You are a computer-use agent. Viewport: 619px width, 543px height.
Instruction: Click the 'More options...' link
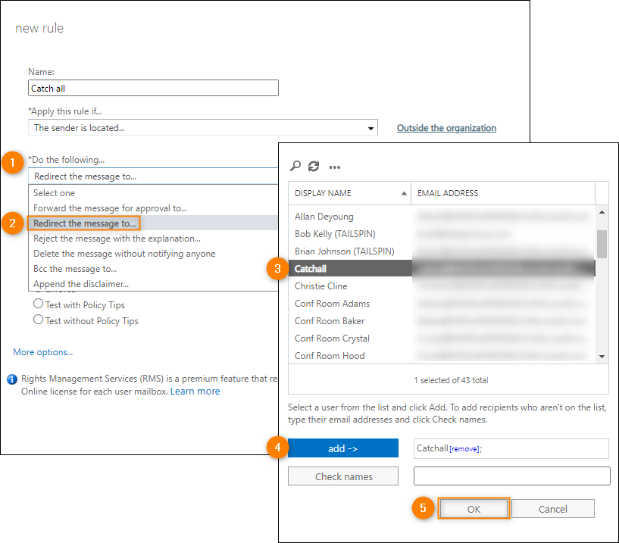[43, 352]
